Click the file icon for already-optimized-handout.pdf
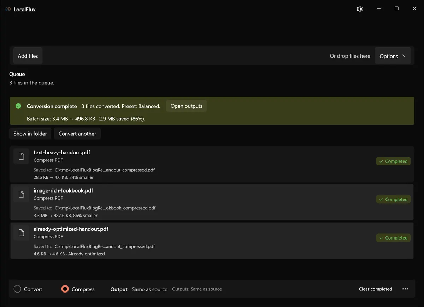 (x=21, y=232)
